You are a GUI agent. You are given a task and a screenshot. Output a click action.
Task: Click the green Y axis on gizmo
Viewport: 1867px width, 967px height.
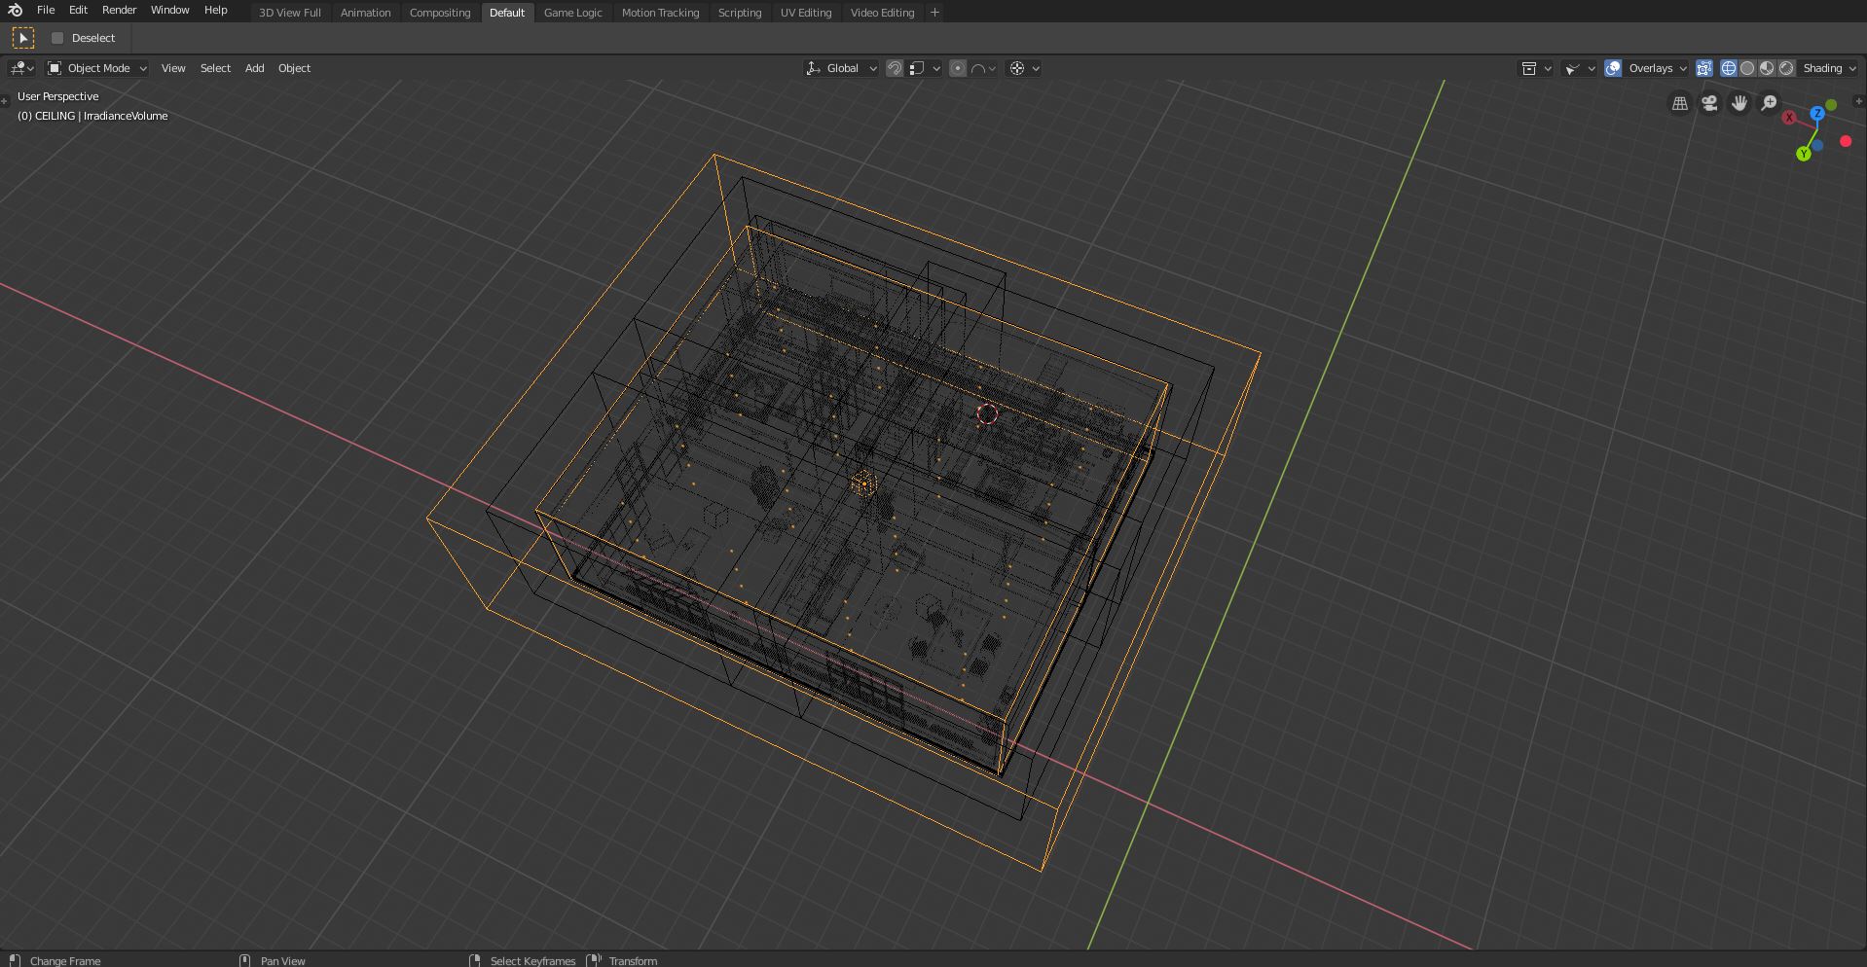[1804, 154]
